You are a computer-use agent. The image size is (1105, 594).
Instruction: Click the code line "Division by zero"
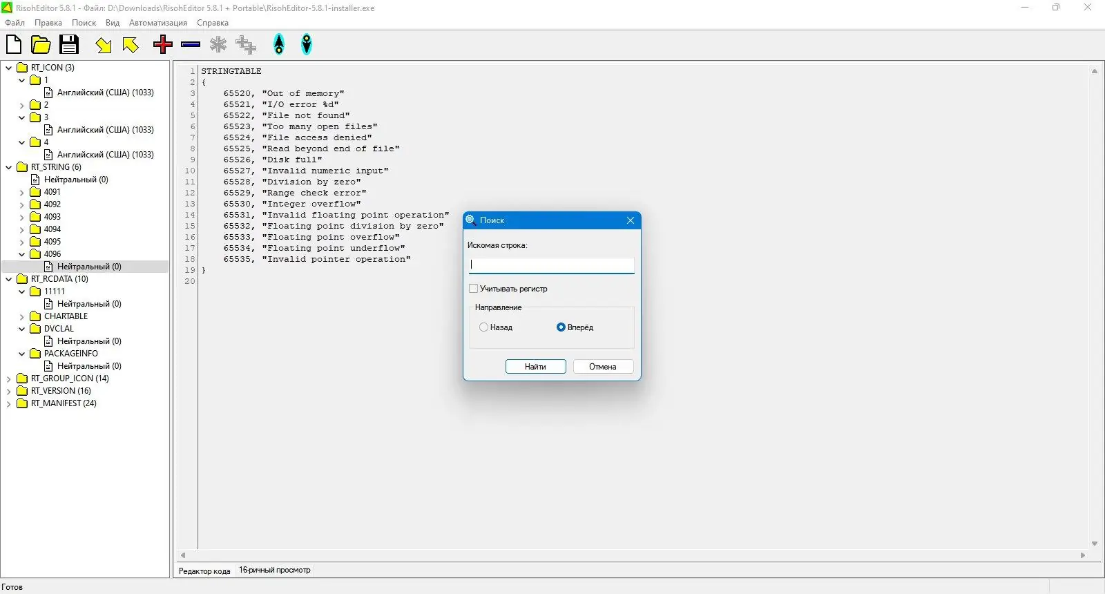(292, 182)
